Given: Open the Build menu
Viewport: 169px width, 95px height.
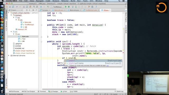Looking at the screenshot, I should [x=73, y=1].
